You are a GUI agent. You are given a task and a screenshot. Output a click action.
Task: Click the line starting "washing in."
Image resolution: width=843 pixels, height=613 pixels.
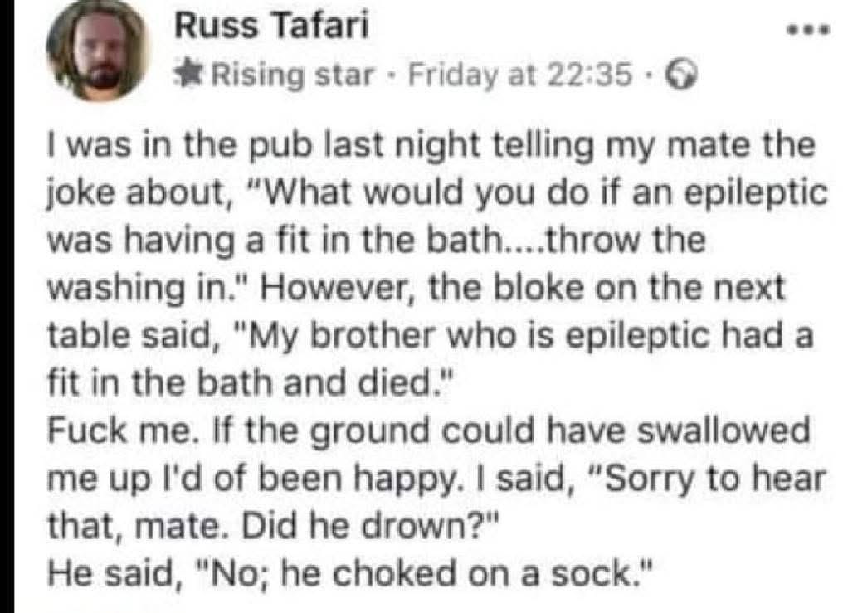tap(417, 289)
